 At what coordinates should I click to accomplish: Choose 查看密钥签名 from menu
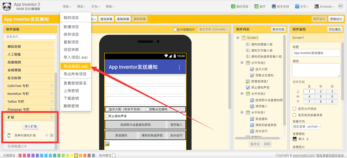[x=75, y=83]
